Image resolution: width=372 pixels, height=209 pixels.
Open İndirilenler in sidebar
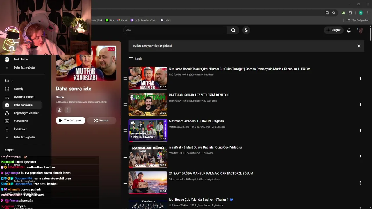[x=22, y=129]
